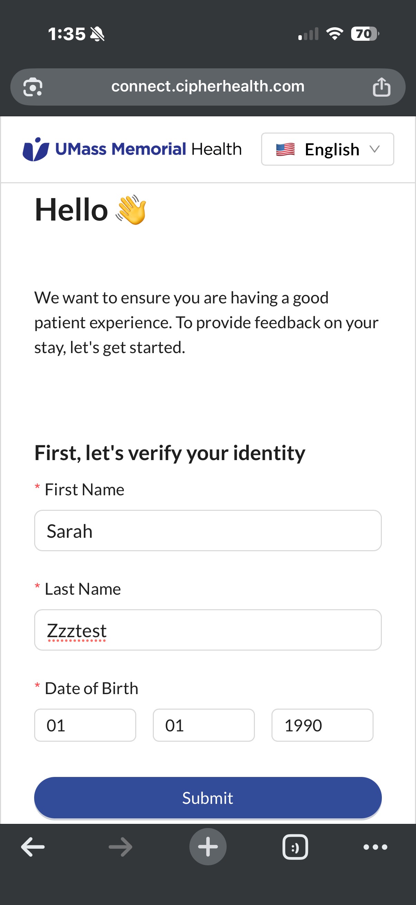Go back using the back arrow
The width and height of the screenshot is (416, 905).
click(33, 847)
